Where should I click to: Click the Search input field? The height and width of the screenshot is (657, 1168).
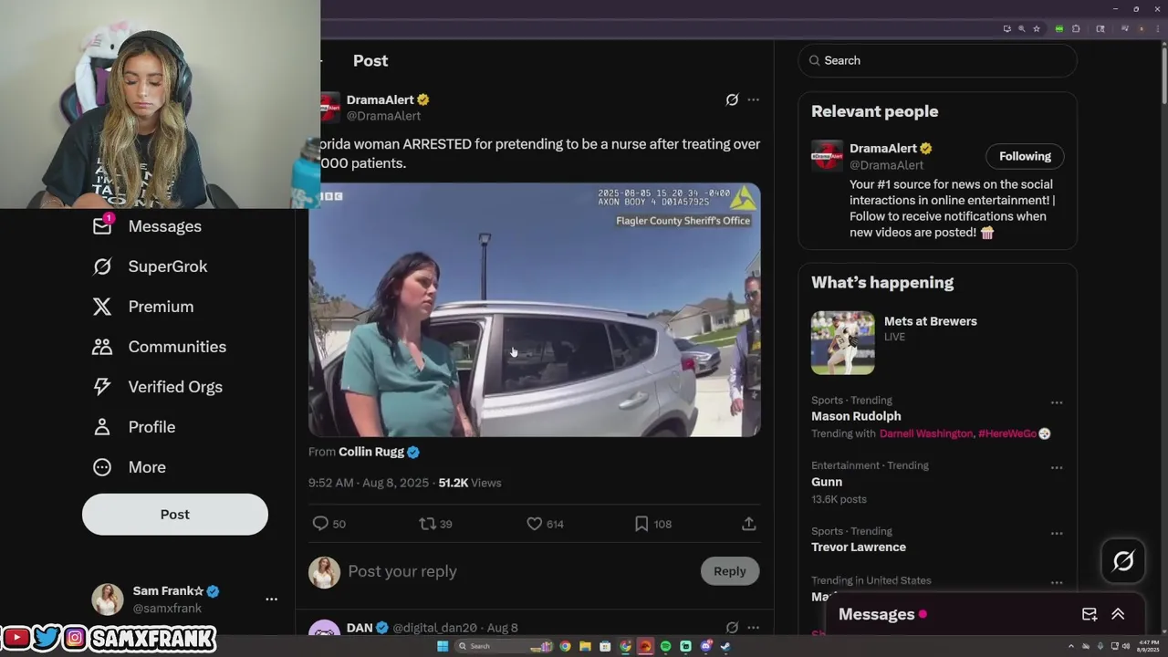point(937,60)
